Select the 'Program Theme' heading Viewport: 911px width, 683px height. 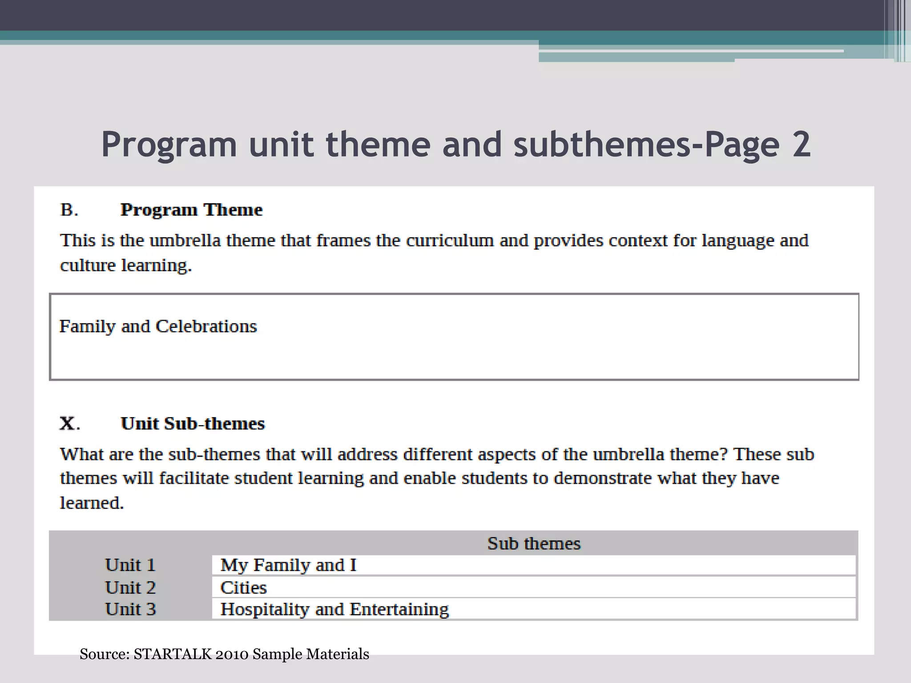191,210
